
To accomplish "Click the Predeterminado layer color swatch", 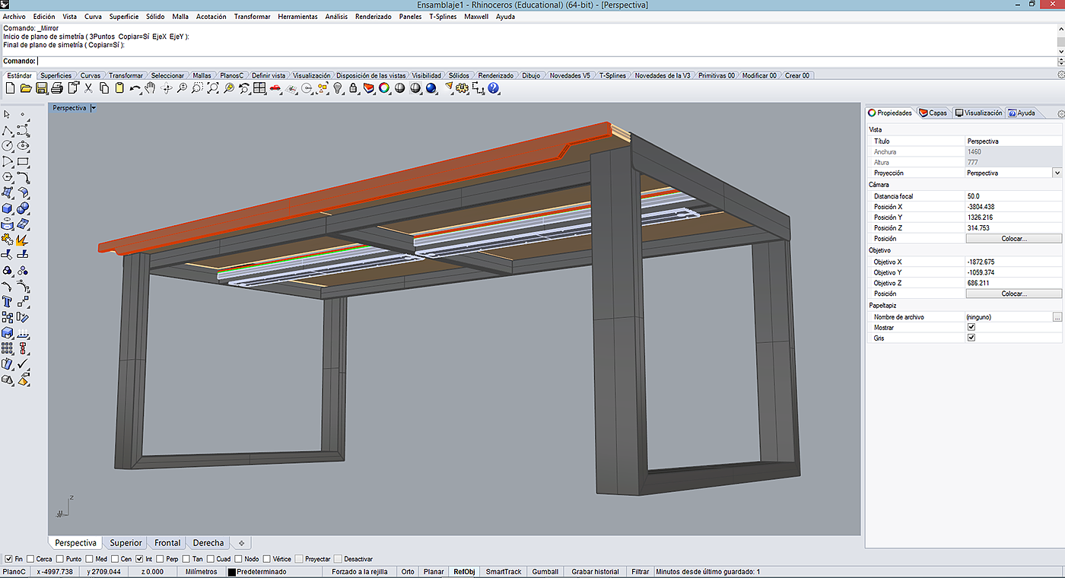I will tap(232, 572).
